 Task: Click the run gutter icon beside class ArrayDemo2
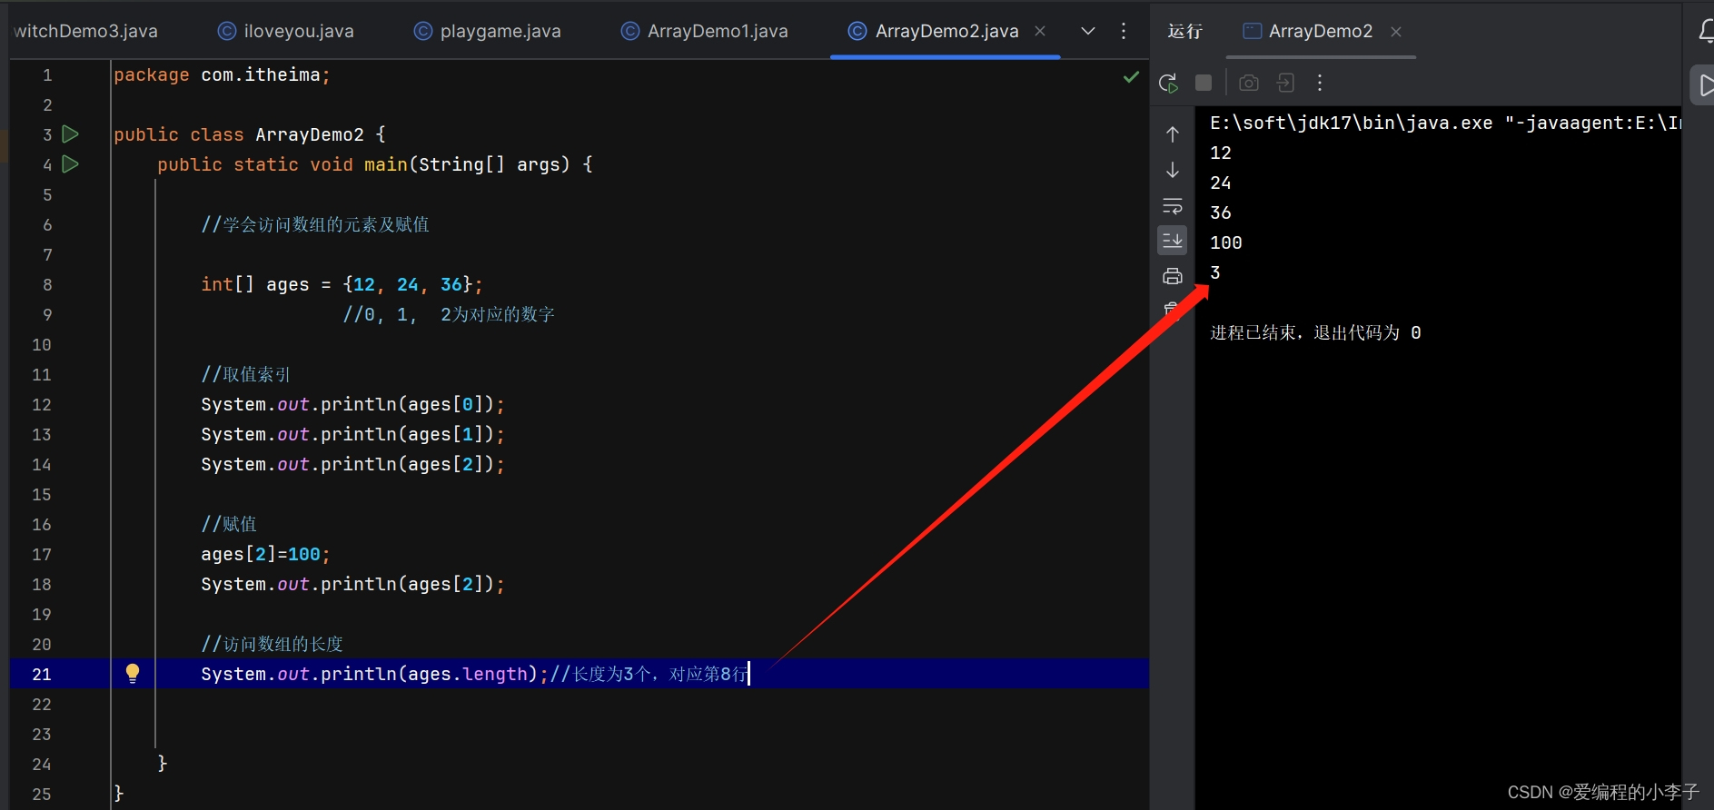point(70,134)
